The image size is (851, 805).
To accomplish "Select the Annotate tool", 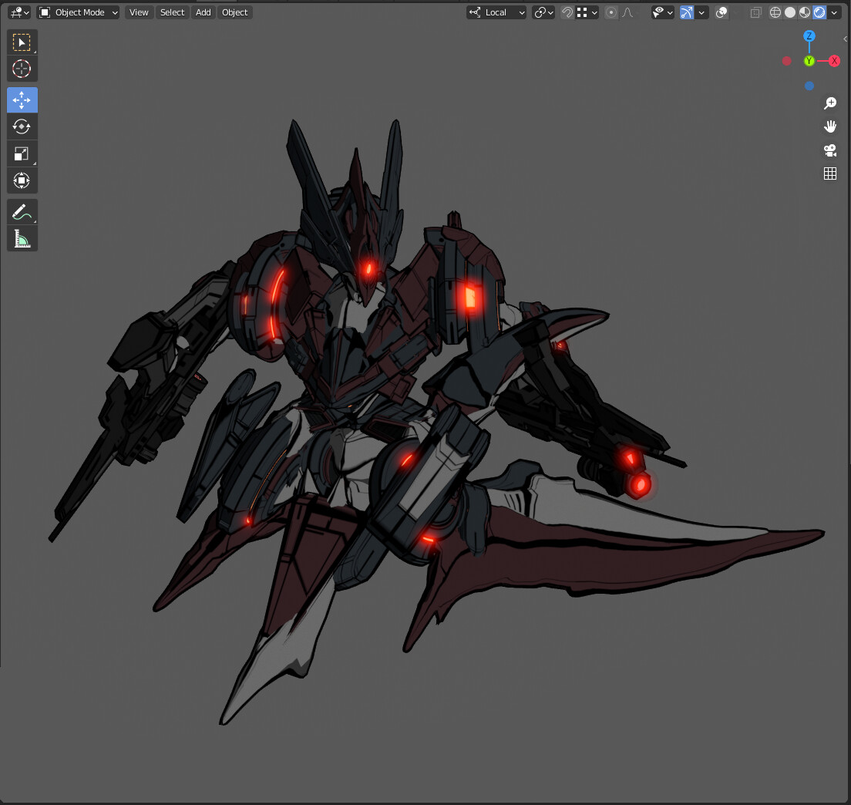I will pos(22,211).
